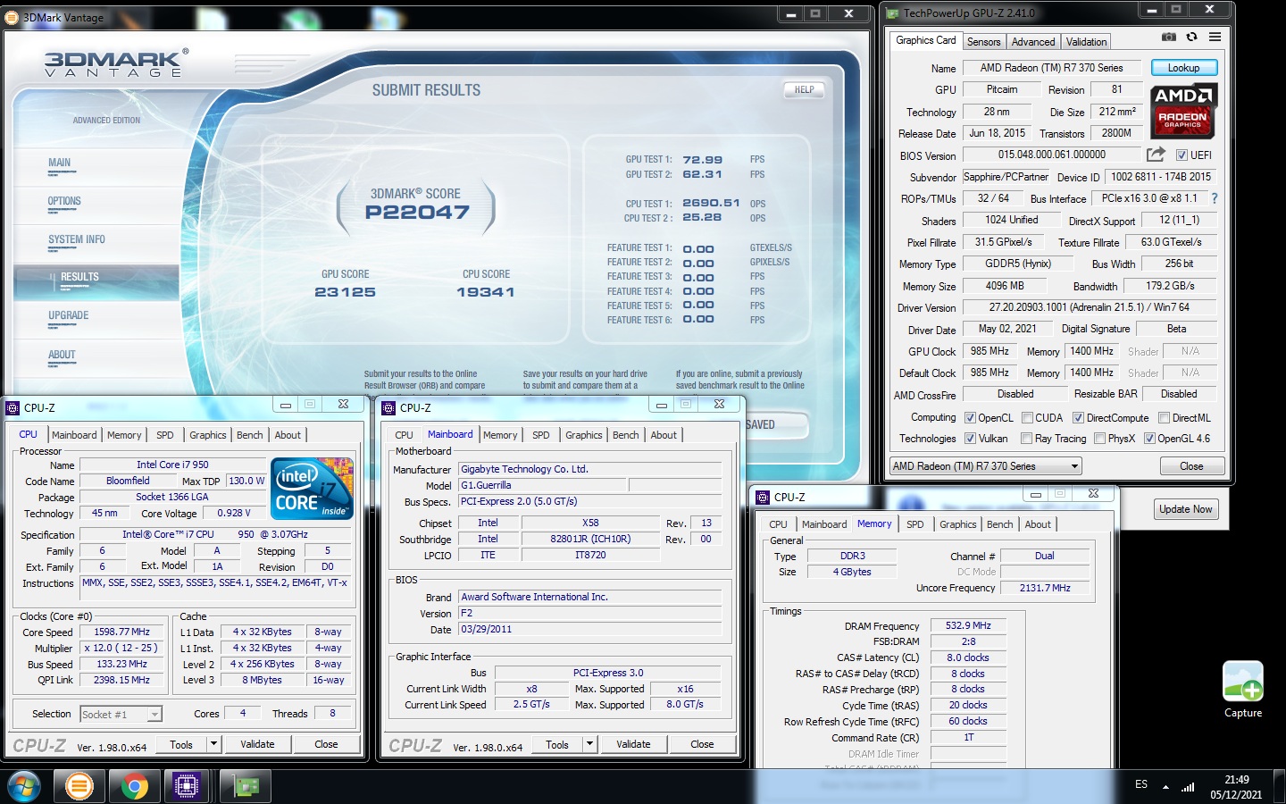Open UPGRADE in 3DMark Vantage sidebar

pyautogui.click(x=69, y=316)
